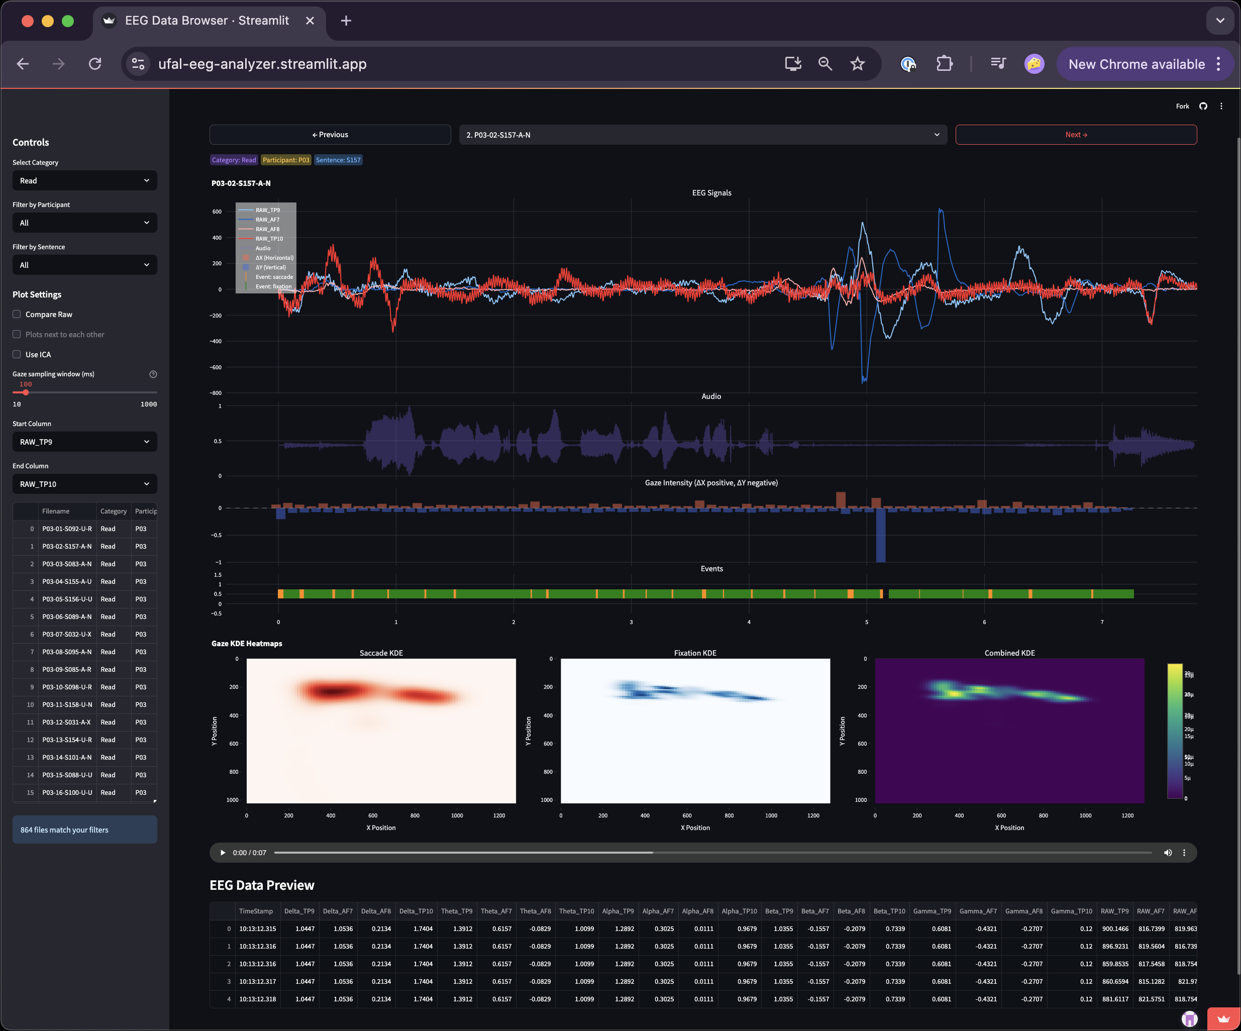Click the Next file button
This screenshot has width=1241, height=1031.
1076,135
